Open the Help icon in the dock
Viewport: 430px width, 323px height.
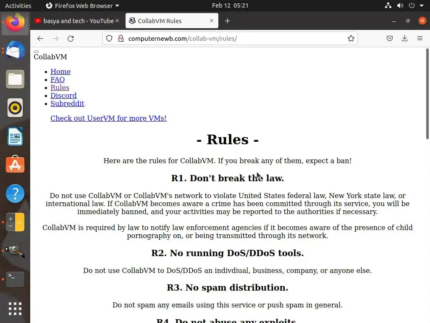(15, 193)
